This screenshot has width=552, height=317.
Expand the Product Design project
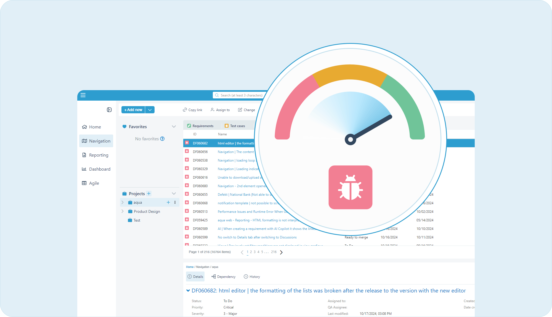click(x=123, y=211)
